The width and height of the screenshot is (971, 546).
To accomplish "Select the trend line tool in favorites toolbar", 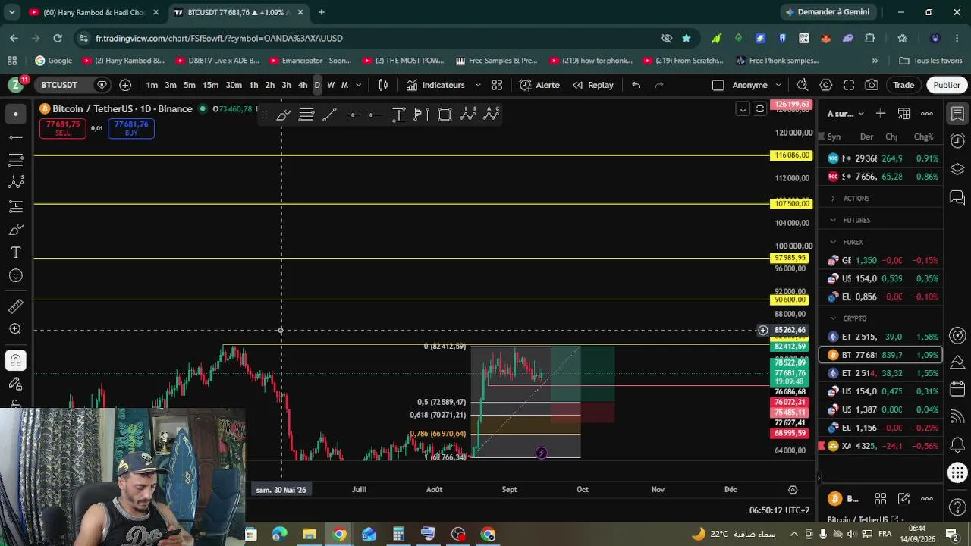I will [x=329, y=115].
